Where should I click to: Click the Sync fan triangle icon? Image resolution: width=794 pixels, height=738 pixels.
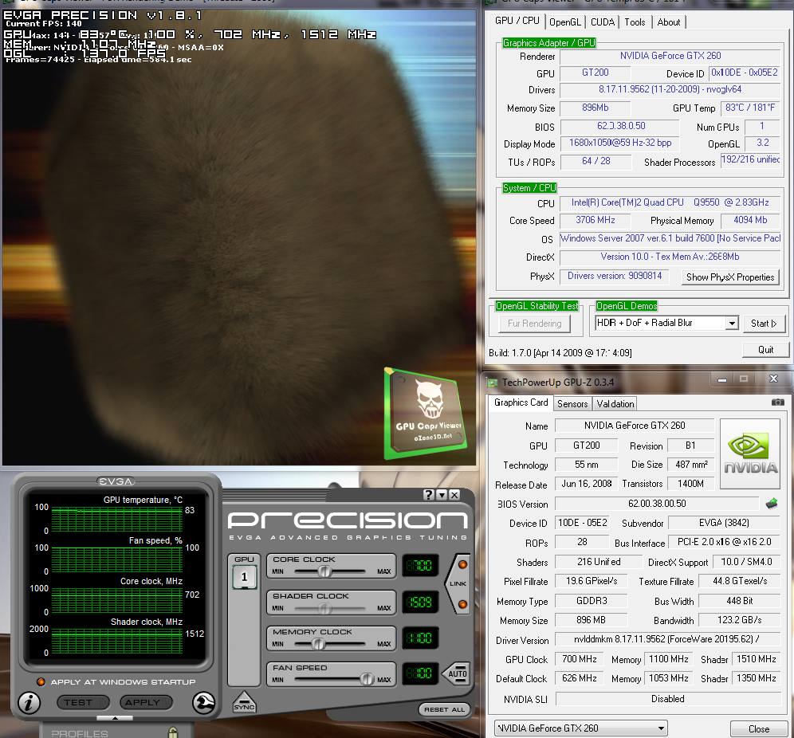coord(244,702)
